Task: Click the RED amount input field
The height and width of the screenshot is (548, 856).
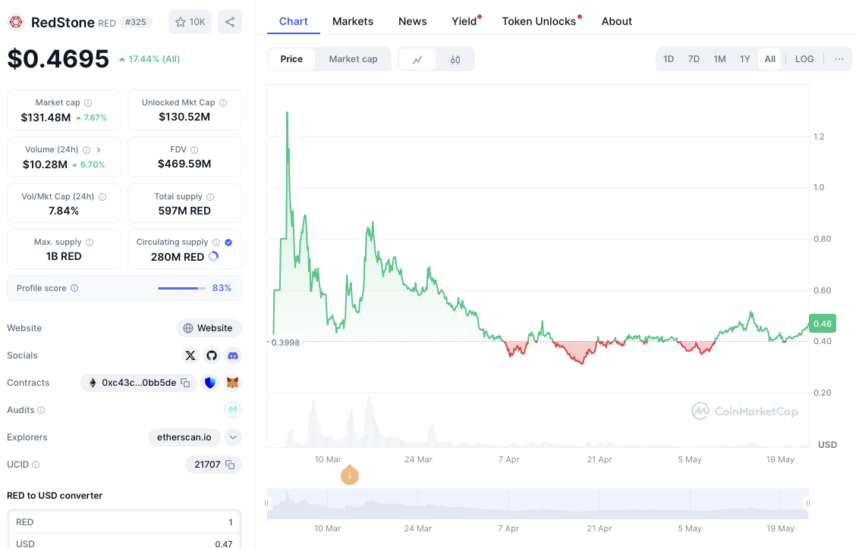Action: [124, 522]
